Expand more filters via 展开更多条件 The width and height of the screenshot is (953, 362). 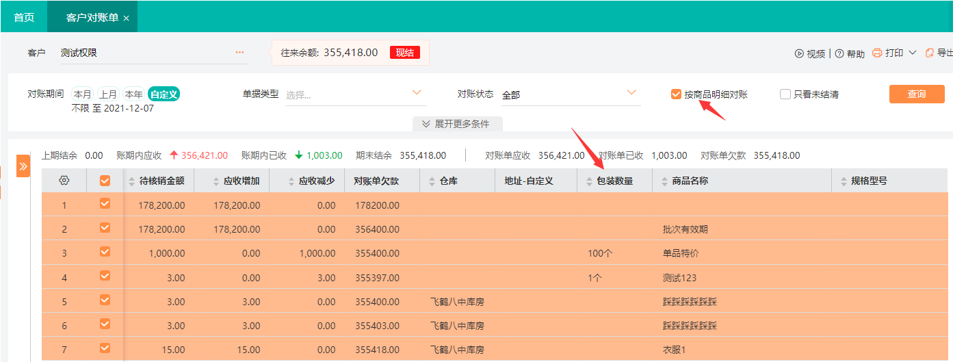point(457,124)
